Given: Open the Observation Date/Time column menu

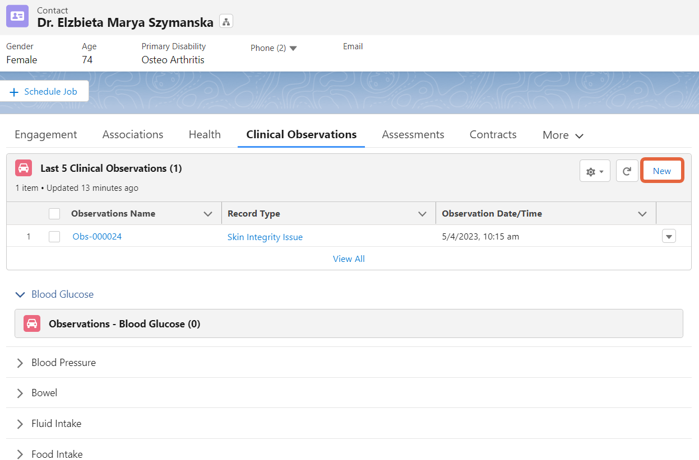Looking at the screenshot, I should coord(642,214).
